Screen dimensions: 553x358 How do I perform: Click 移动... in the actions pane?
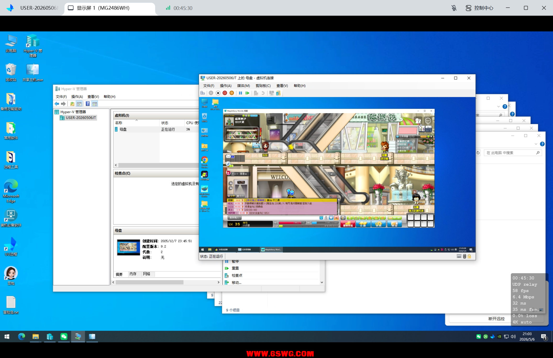click(x=236, y=283)
